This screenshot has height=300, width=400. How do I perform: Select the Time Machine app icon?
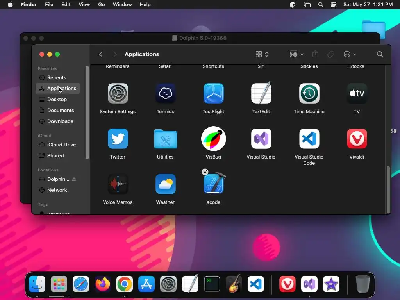point(309,93)
